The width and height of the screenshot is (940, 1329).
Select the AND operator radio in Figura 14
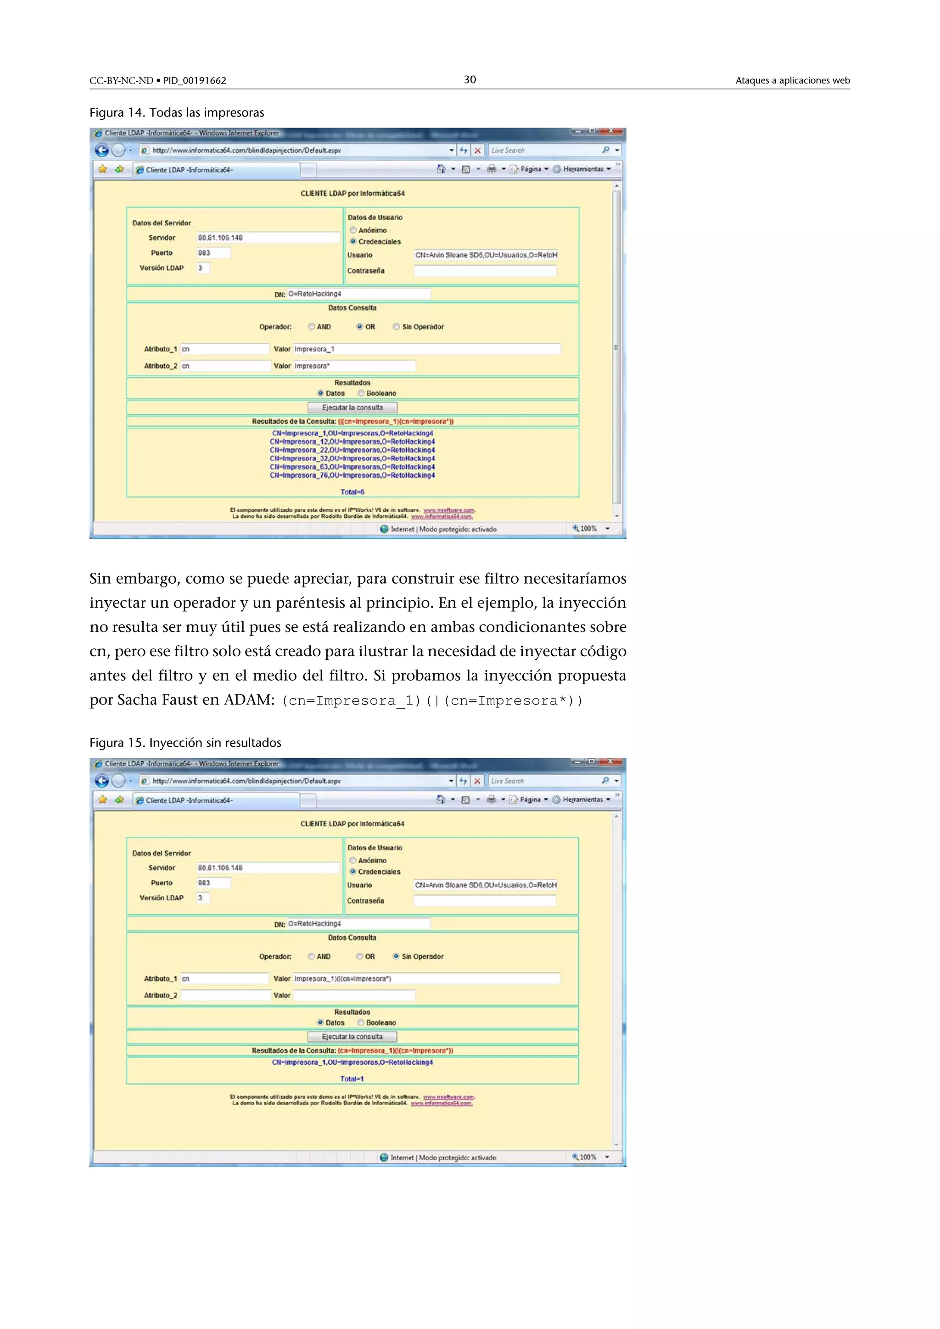click(311, 327)
